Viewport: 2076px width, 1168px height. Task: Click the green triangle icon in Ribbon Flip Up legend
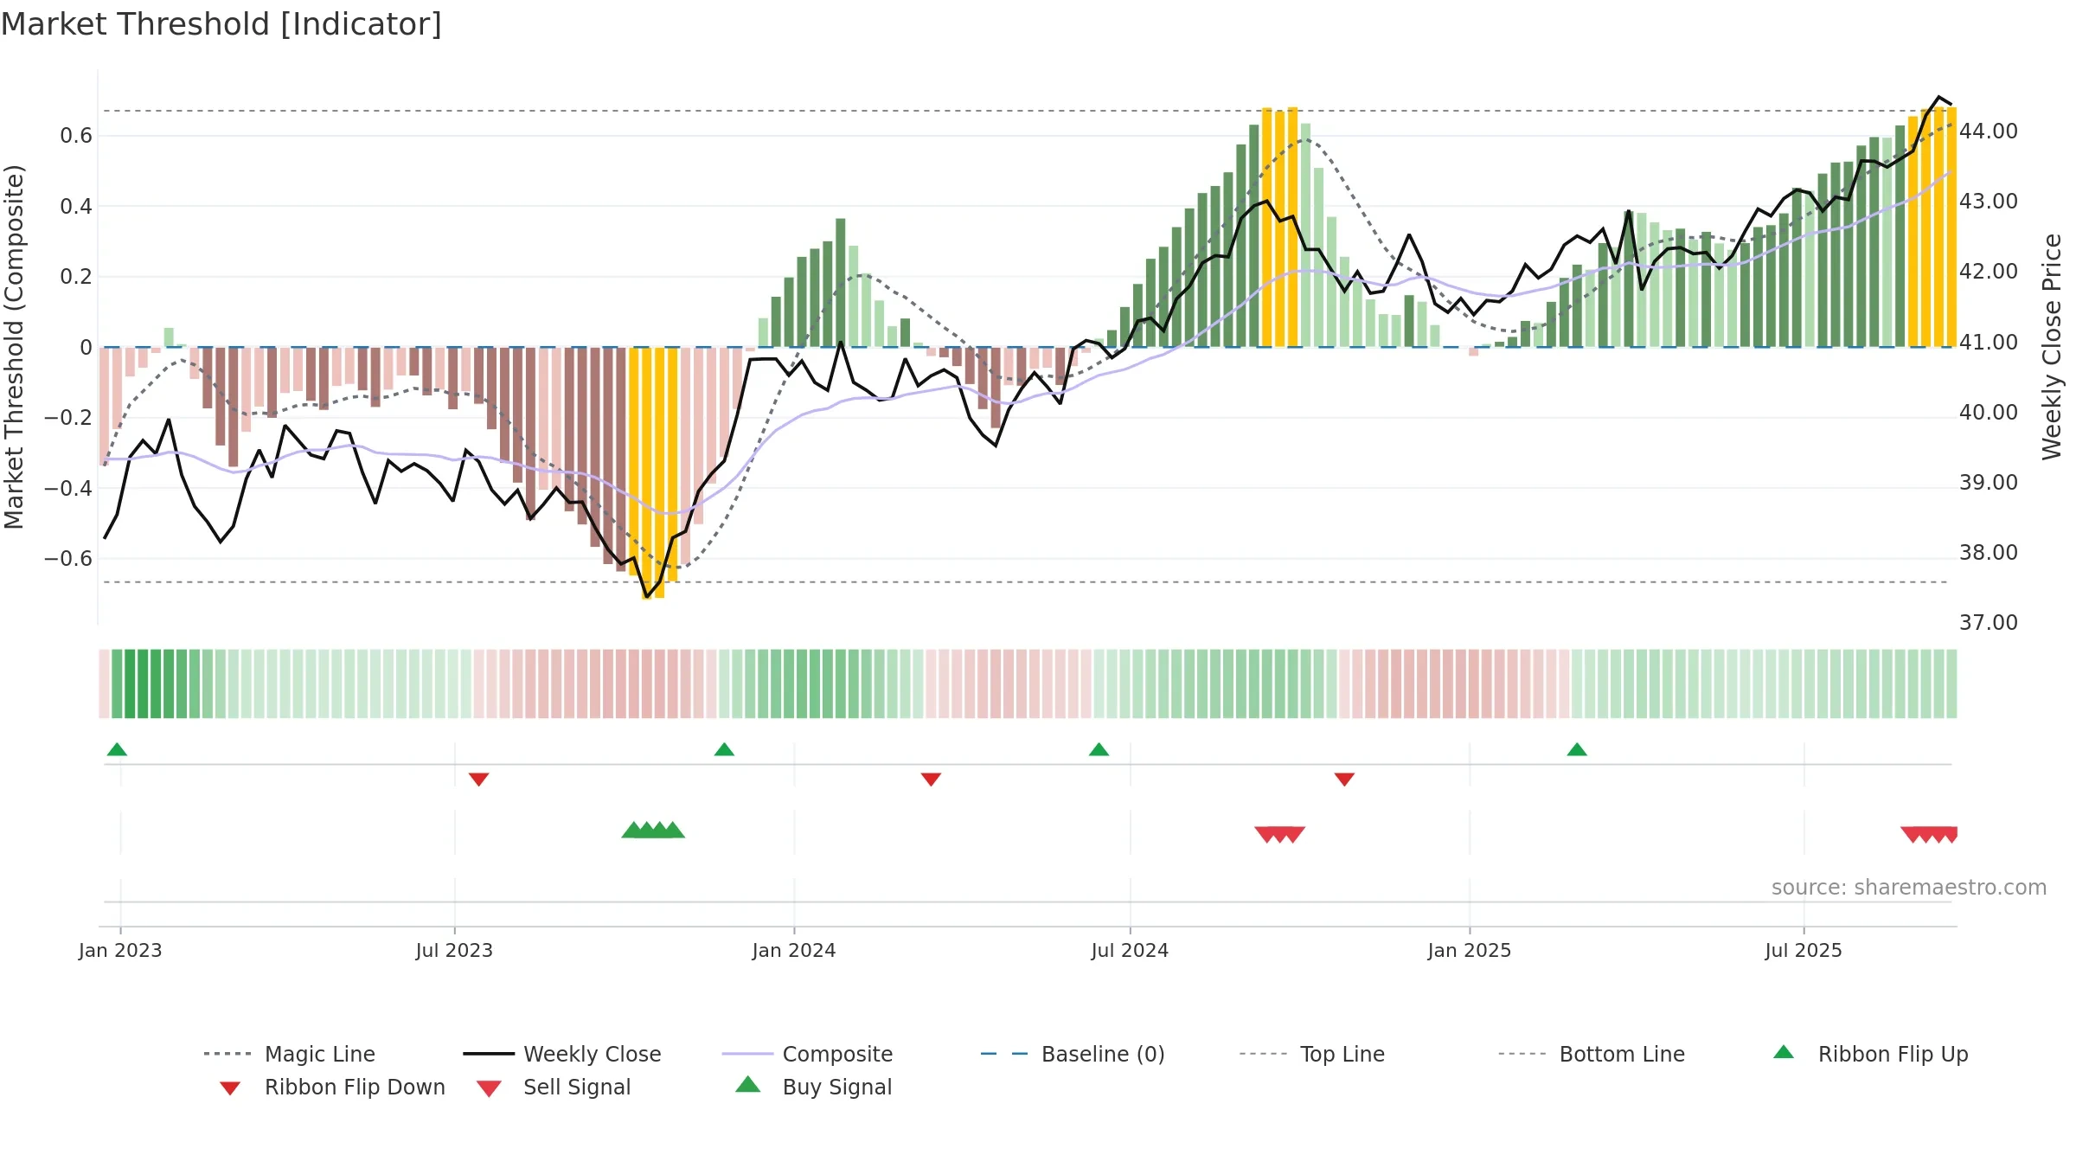pyautogui.click(x=1784, y=1052)
